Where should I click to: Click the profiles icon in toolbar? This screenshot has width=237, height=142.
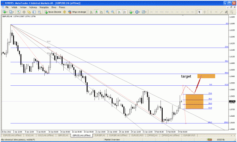click(11, 12)
